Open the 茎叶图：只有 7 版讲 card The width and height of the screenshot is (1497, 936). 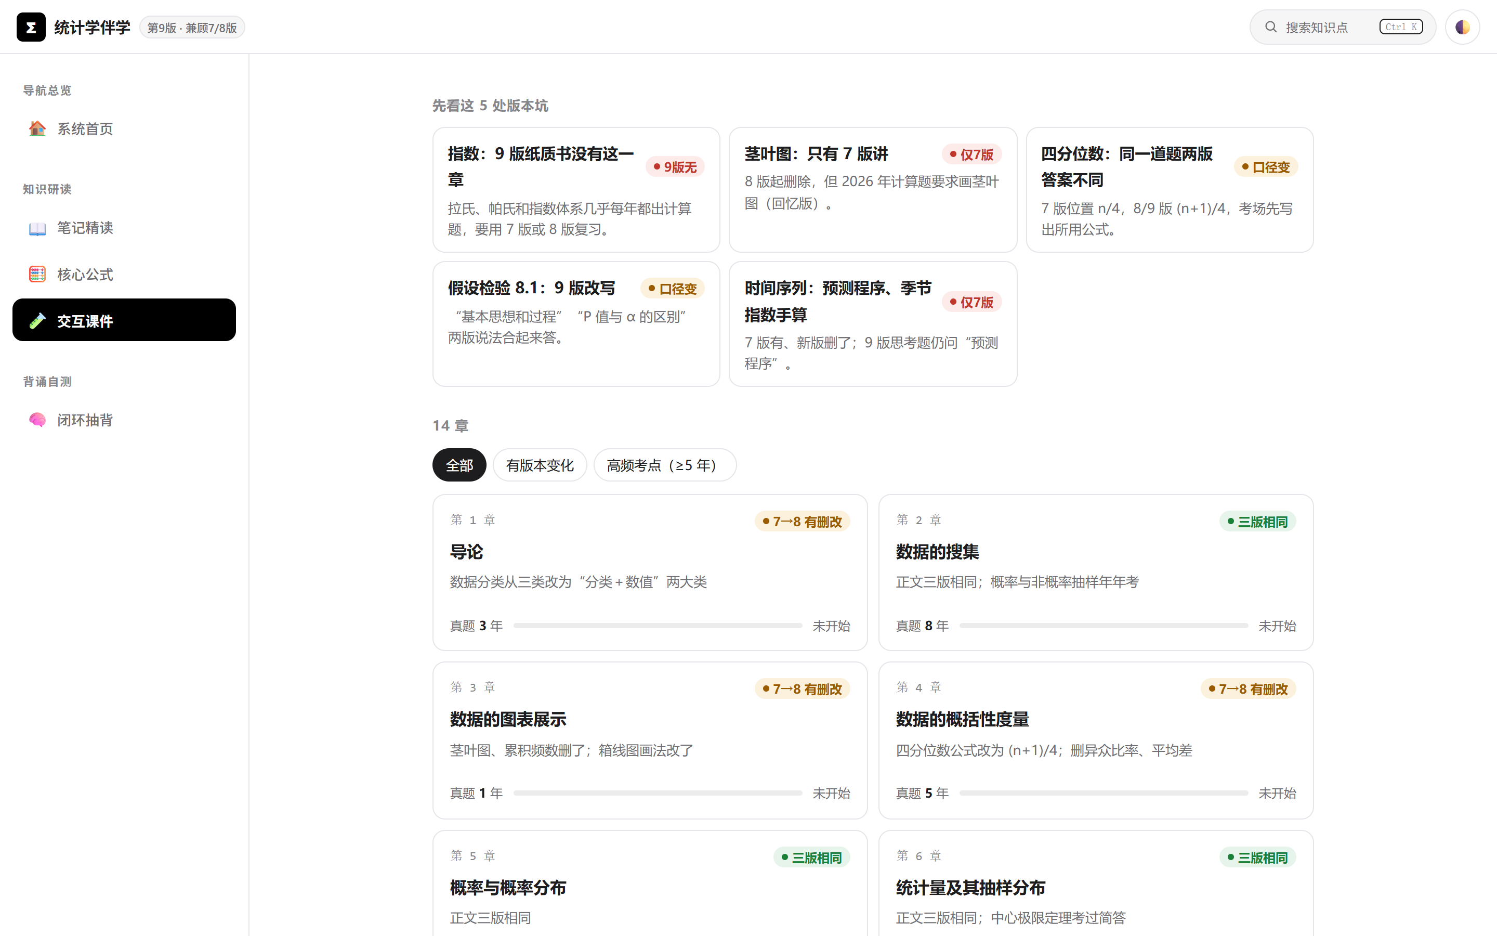pyautogui.click(x=873, y=190)
